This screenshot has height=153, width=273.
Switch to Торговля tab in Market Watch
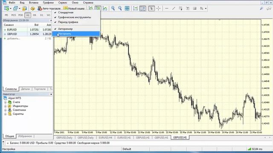(x=40, y=89)
